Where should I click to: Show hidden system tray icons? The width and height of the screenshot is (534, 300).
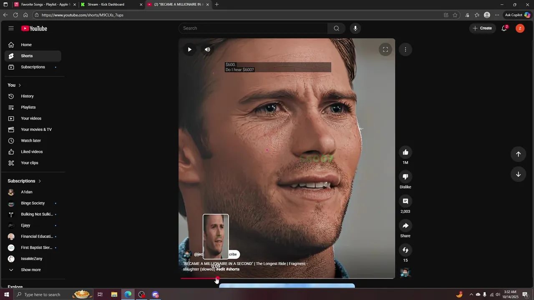(x=471, y=295)
